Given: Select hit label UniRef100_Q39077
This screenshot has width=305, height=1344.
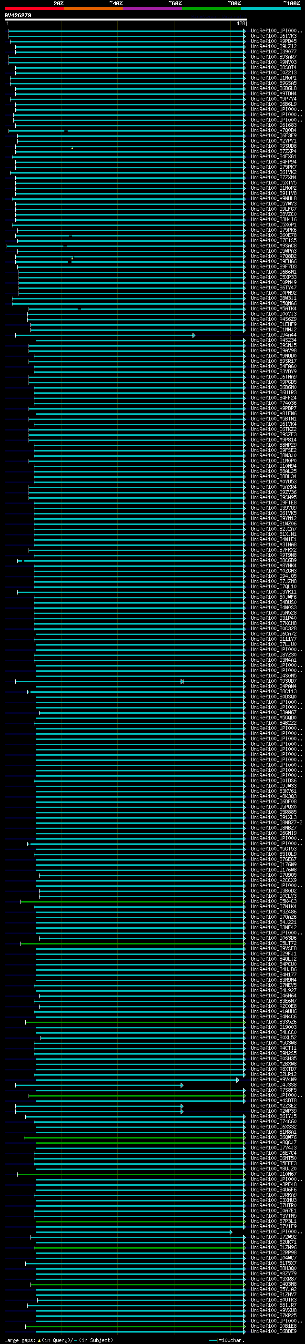Looking at the screenshot, I should tap(273, 51).
